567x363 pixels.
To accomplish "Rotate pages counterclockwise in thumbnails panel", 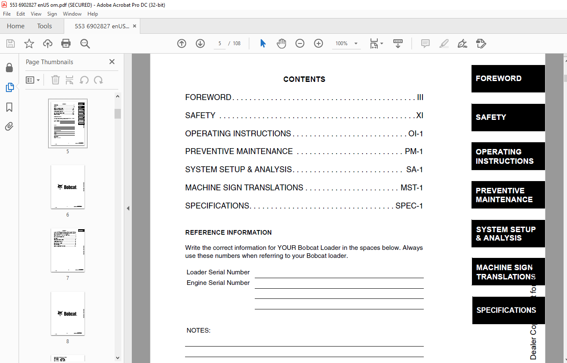I will pyautogui.click(x=84, y=80).
